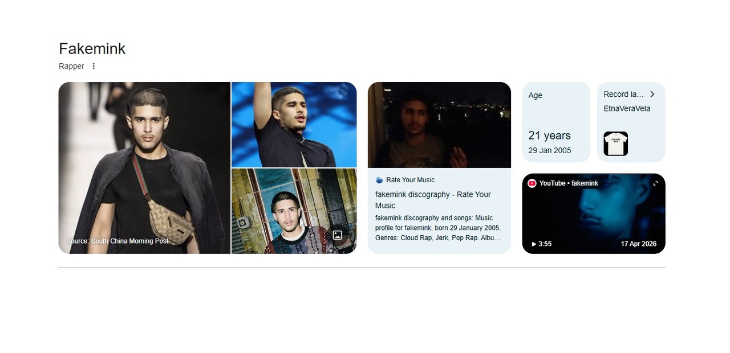Open the concert photo with raised arm
The image size is (730, 353).
point(294,125)
